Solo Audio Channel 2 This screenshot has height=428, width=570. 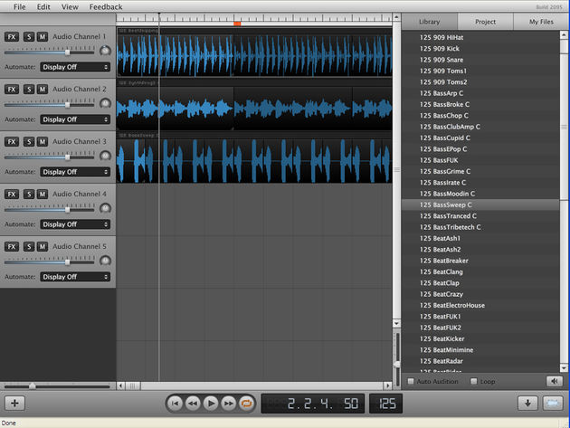click(29, 89)
